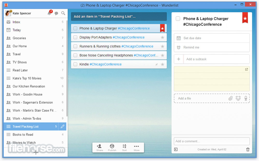Add a file from Dropbox icon
Image resolution: width=259 pixels, height=161 pixels.
coord(238,98)
